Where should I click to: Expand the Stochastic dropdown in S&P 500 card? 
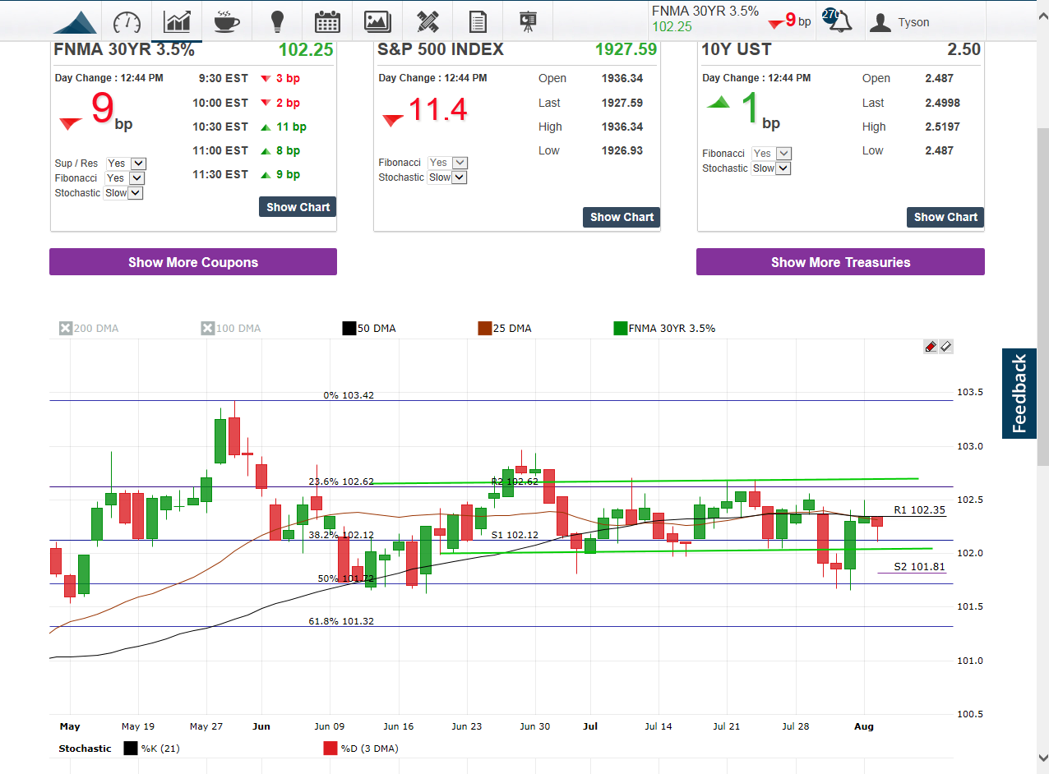[447, 177]
